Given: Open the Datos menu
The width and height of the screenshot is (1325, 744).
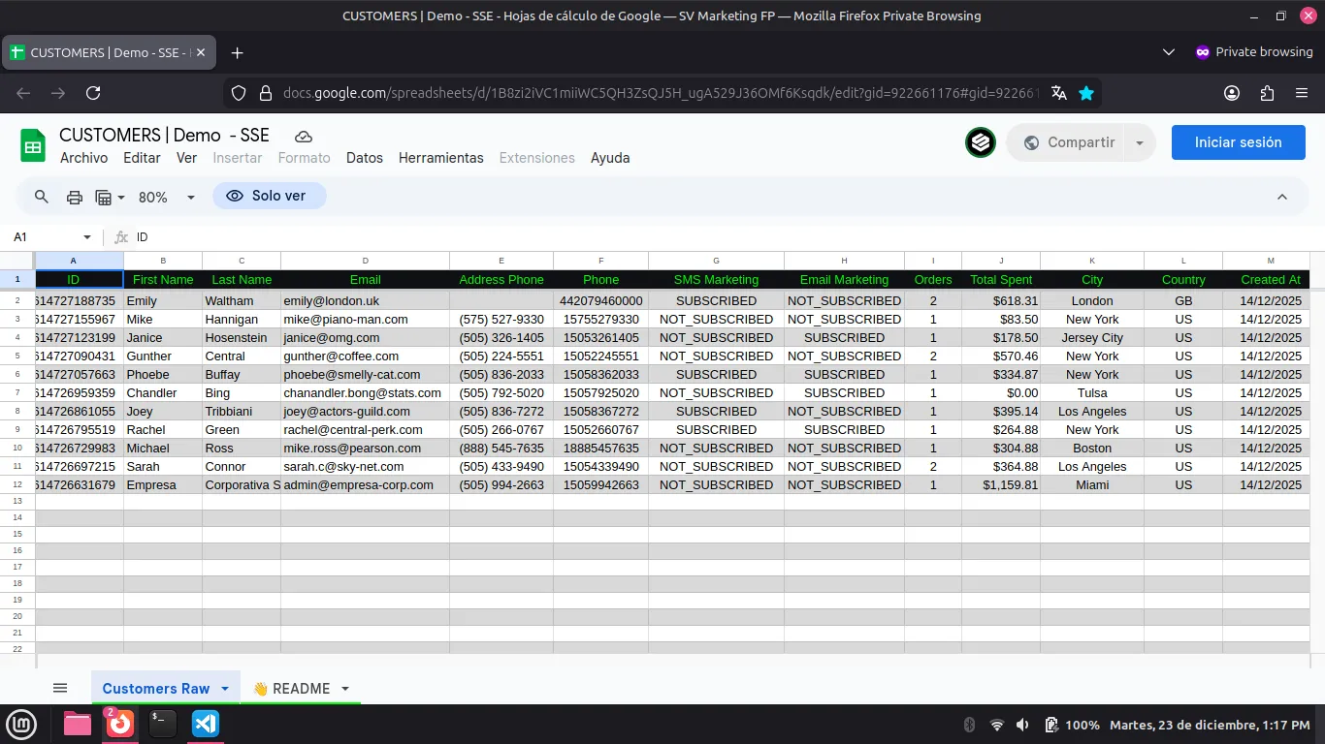Looking at the screenshot, I should point(365,158).
